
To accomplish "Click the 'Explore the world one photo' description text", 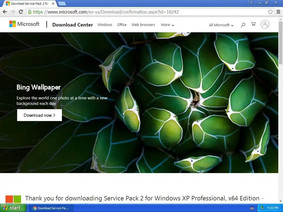I will (62, 101).
